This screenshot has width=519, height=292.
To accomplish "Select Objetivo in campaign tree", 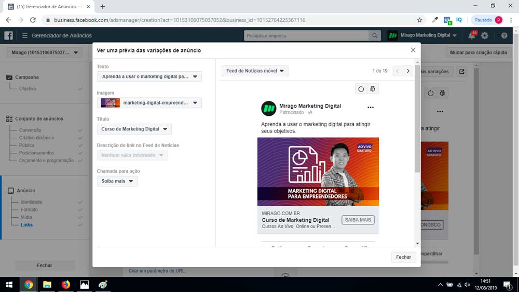I will [x=28, y=88].
